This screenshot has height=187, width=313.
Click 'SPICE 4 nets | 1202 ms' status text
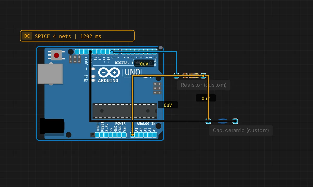click(68, 36)
